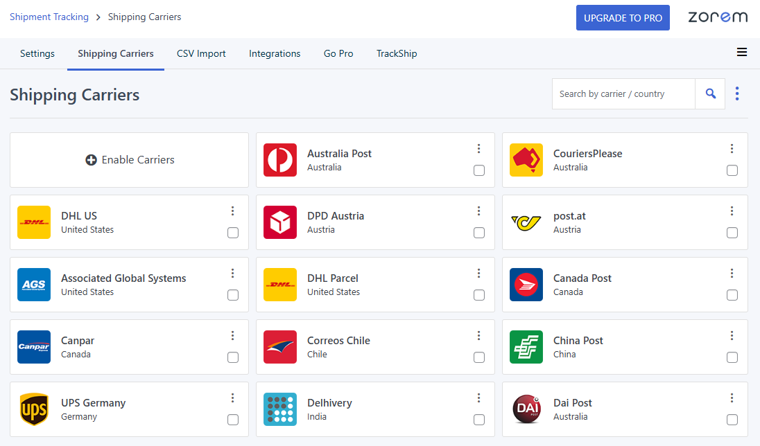The width and height of the screenshot is (760, 446).
Task: Open the kebab menu next to the search bar
Action: coord(737,93)
